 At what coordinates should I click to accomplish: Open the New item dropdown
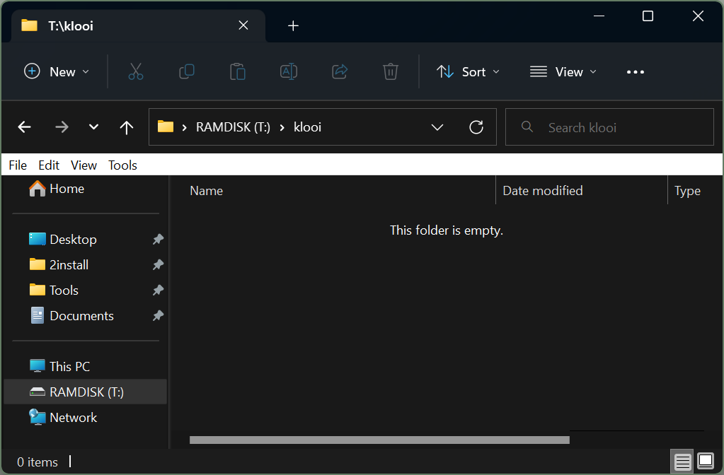[x=57, y=71]
